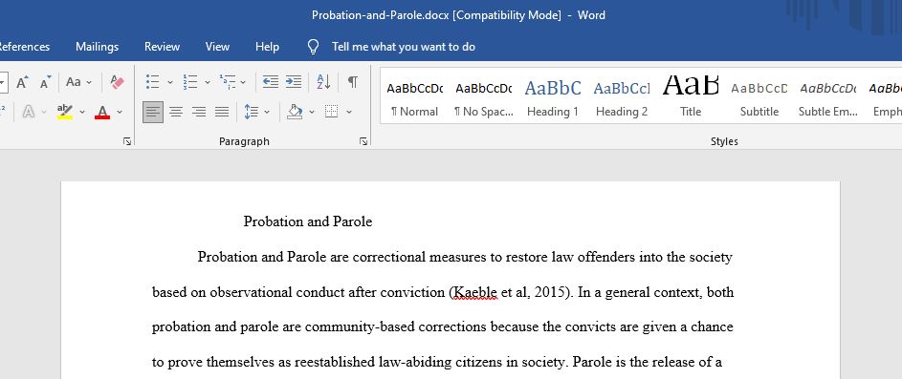Open the Borders dropdown arrow
902x379 pixels.
click(348, 112)
